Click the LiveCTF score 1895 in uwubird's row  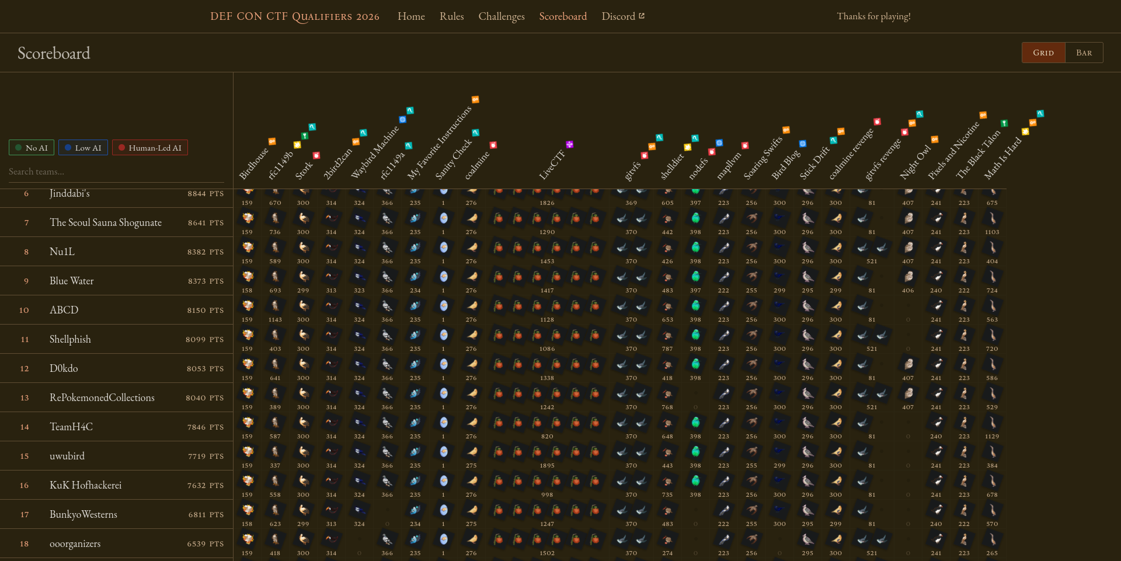(x=547, y=466)
